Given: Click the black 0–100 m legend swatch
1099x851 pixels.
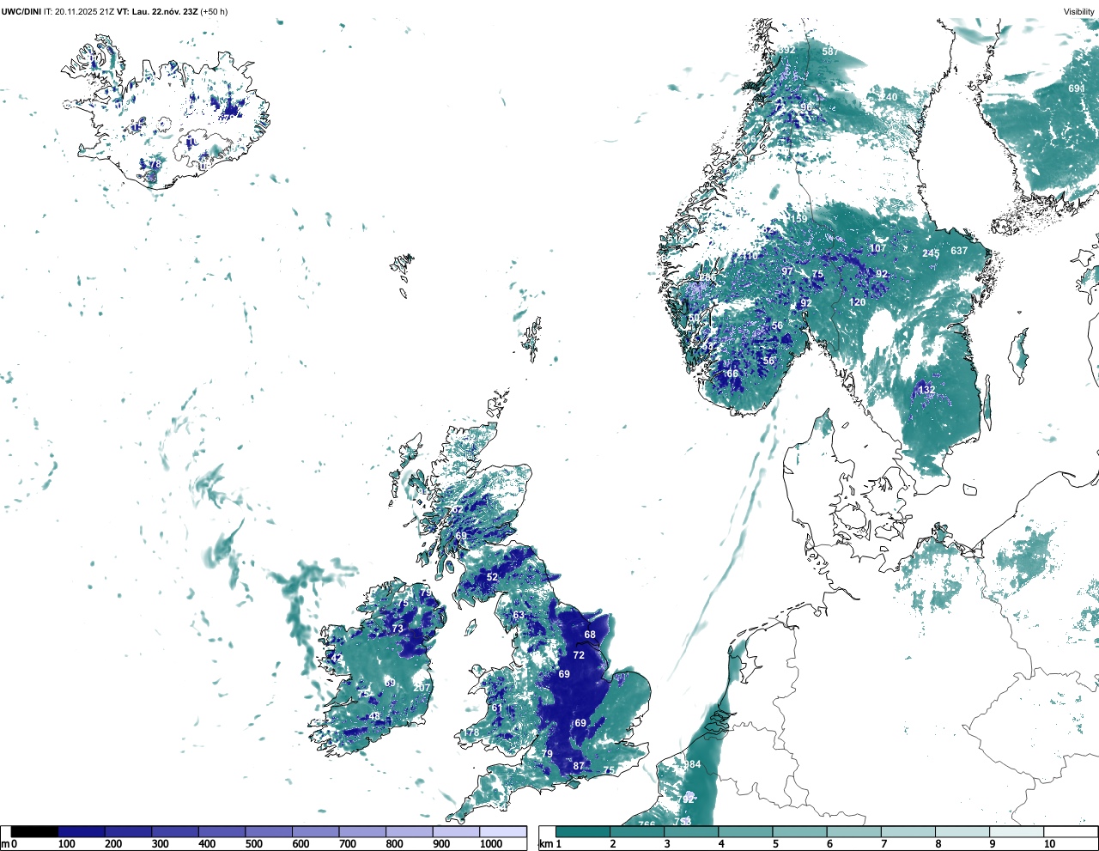Looking at the screenshot, I should coord(35,832).
